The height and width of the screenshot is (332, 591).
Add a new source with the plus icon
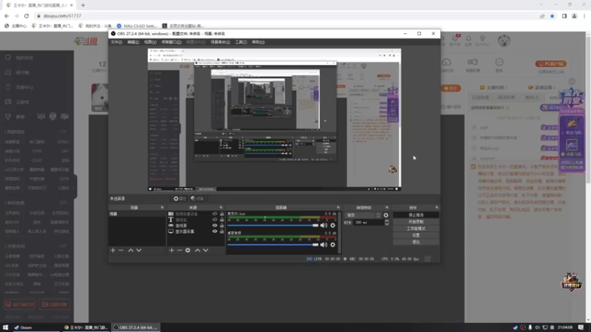(171, 250)
